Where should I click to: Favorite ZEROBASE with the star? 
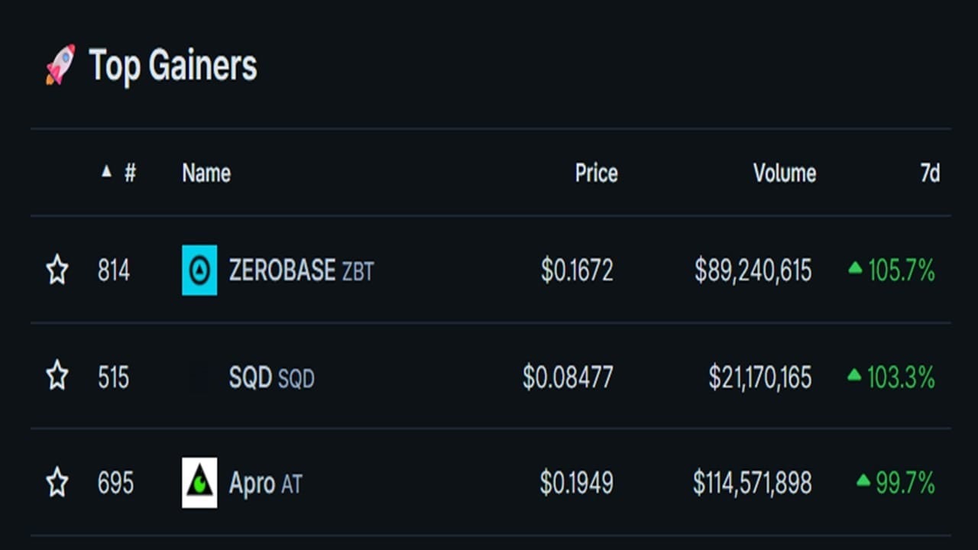click(57, 270)
